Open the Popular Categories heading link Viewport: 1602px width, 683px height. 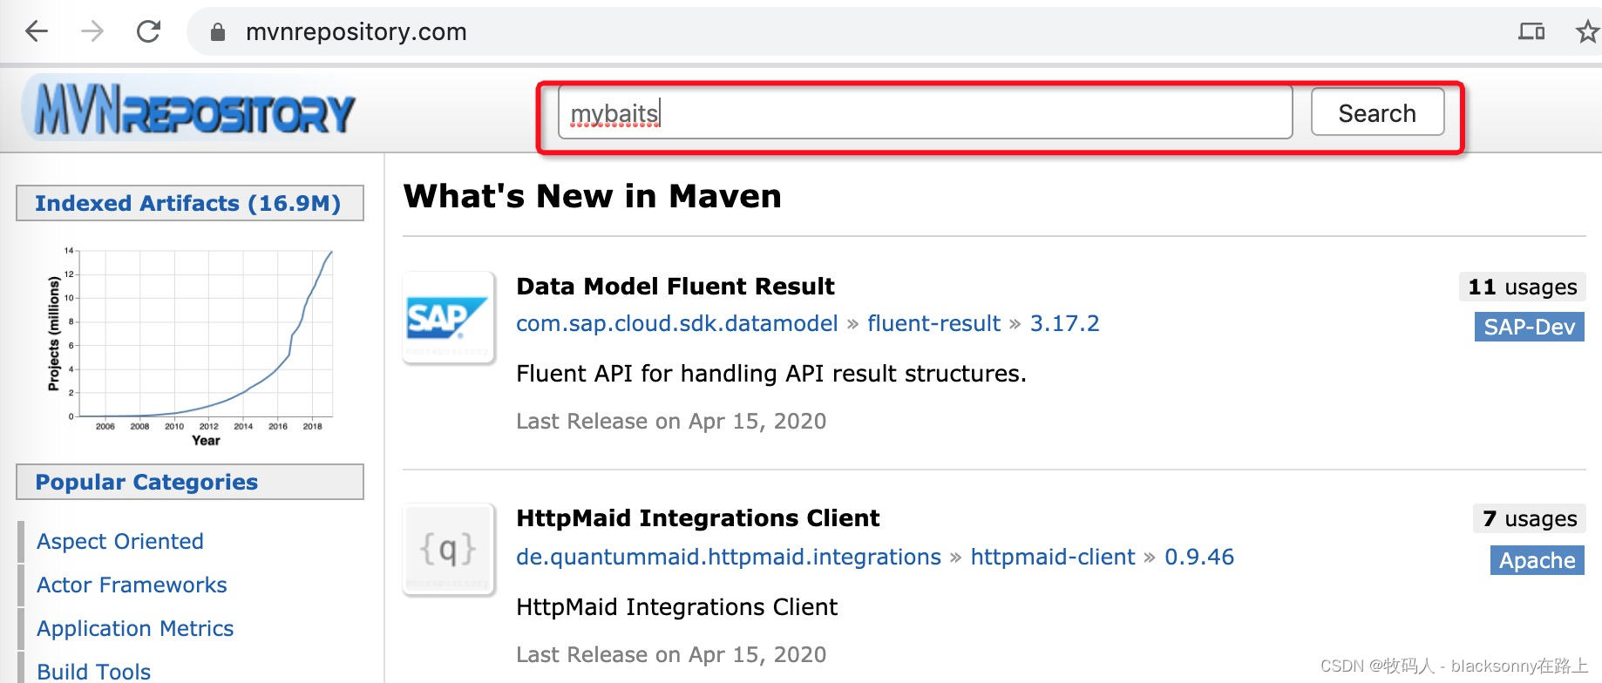146,482
